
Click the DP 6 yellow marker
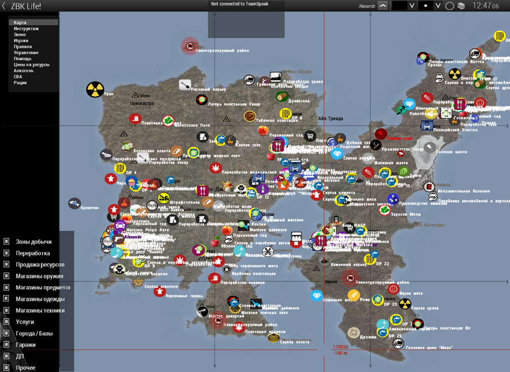(x=286, y=113)
